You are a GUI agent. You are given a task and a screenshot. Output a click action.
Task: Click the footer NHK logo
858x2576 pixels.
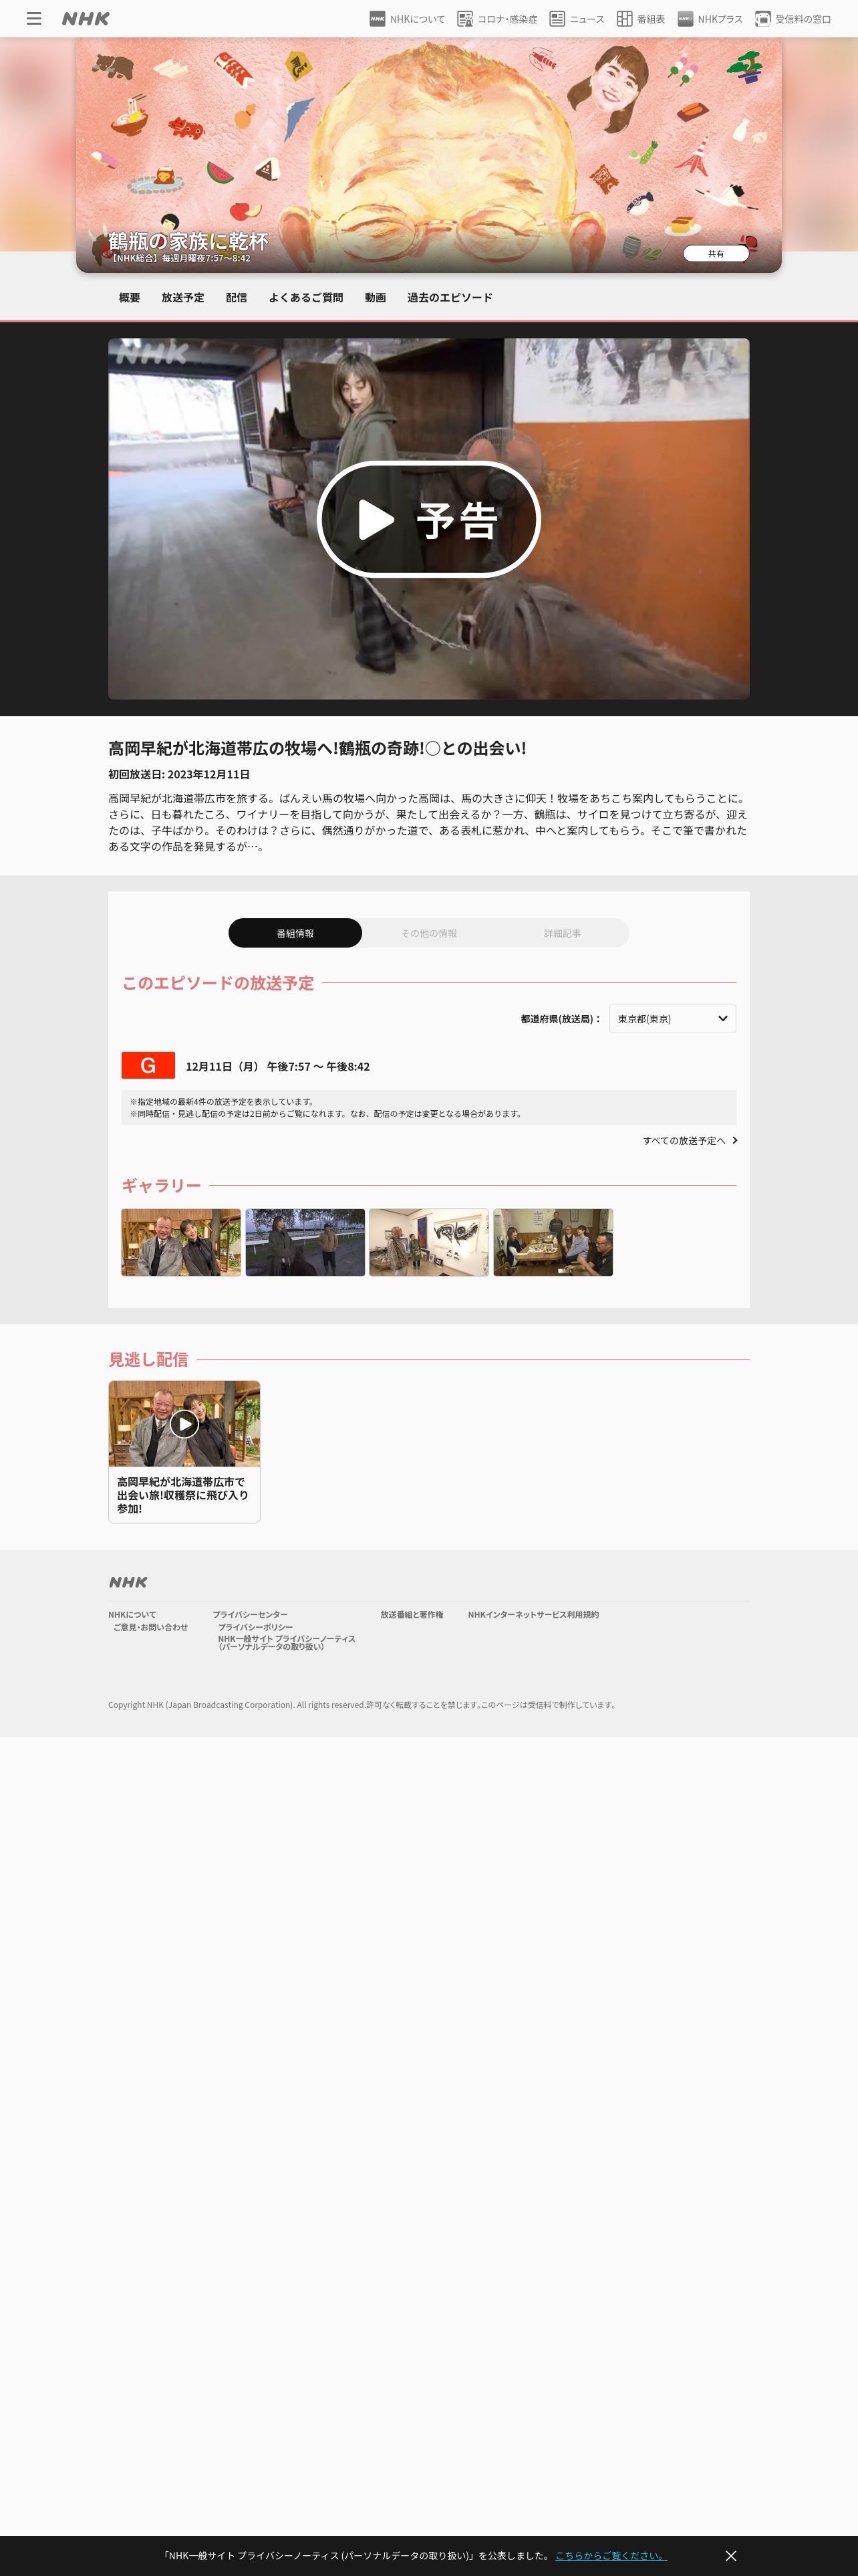[128, 1582]
